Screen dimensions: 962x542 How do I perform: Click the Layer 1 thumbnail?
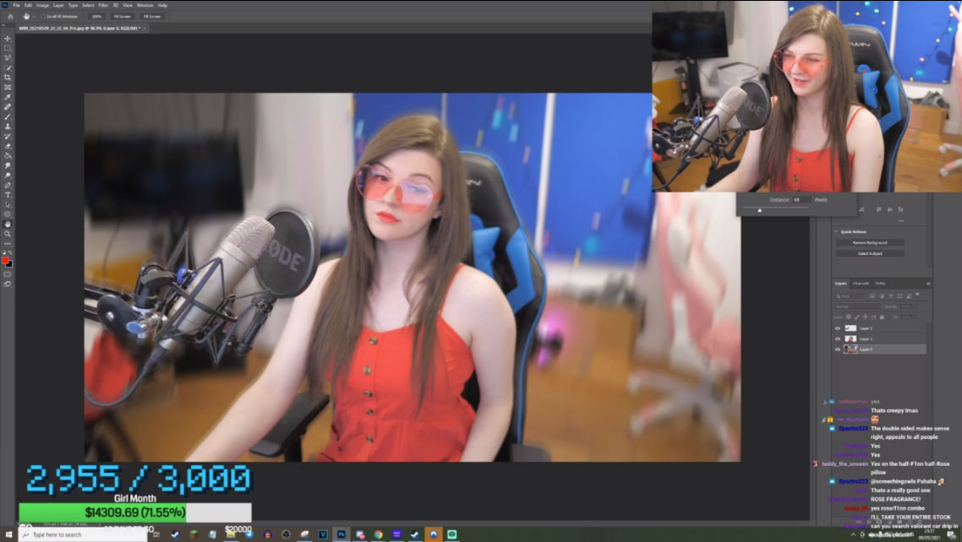[850, 339]
